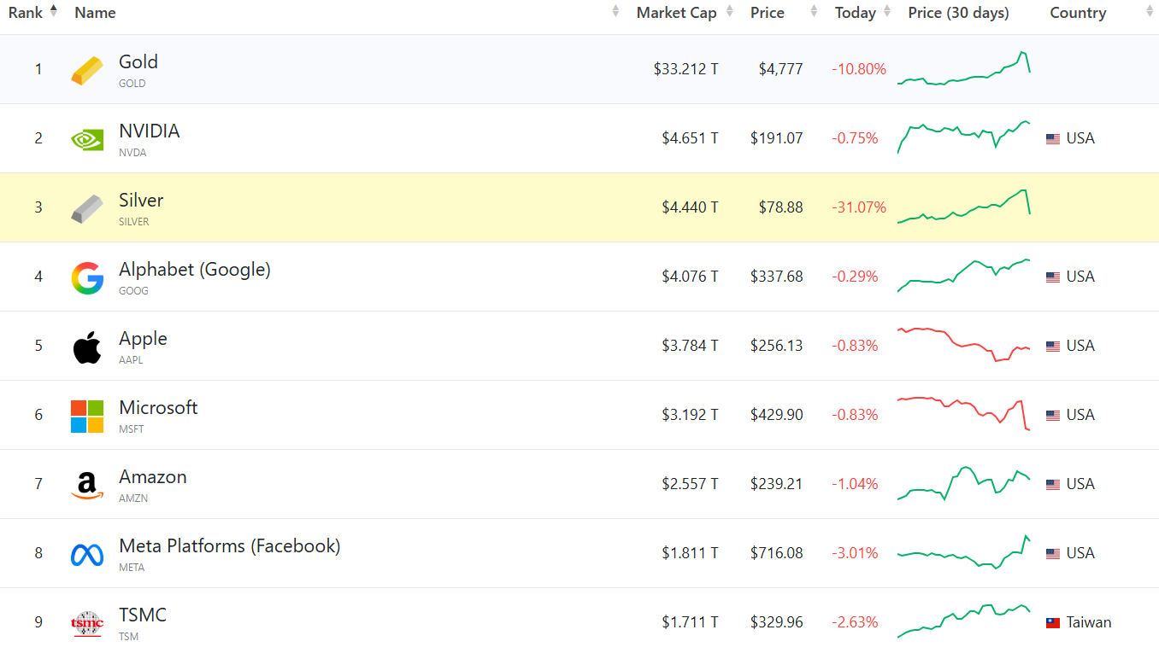Click the Microsoft logo icon

pyautogui.click(x=87, y=417)
